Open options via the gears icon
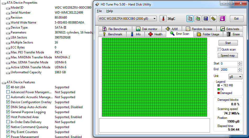 (213, 19)
